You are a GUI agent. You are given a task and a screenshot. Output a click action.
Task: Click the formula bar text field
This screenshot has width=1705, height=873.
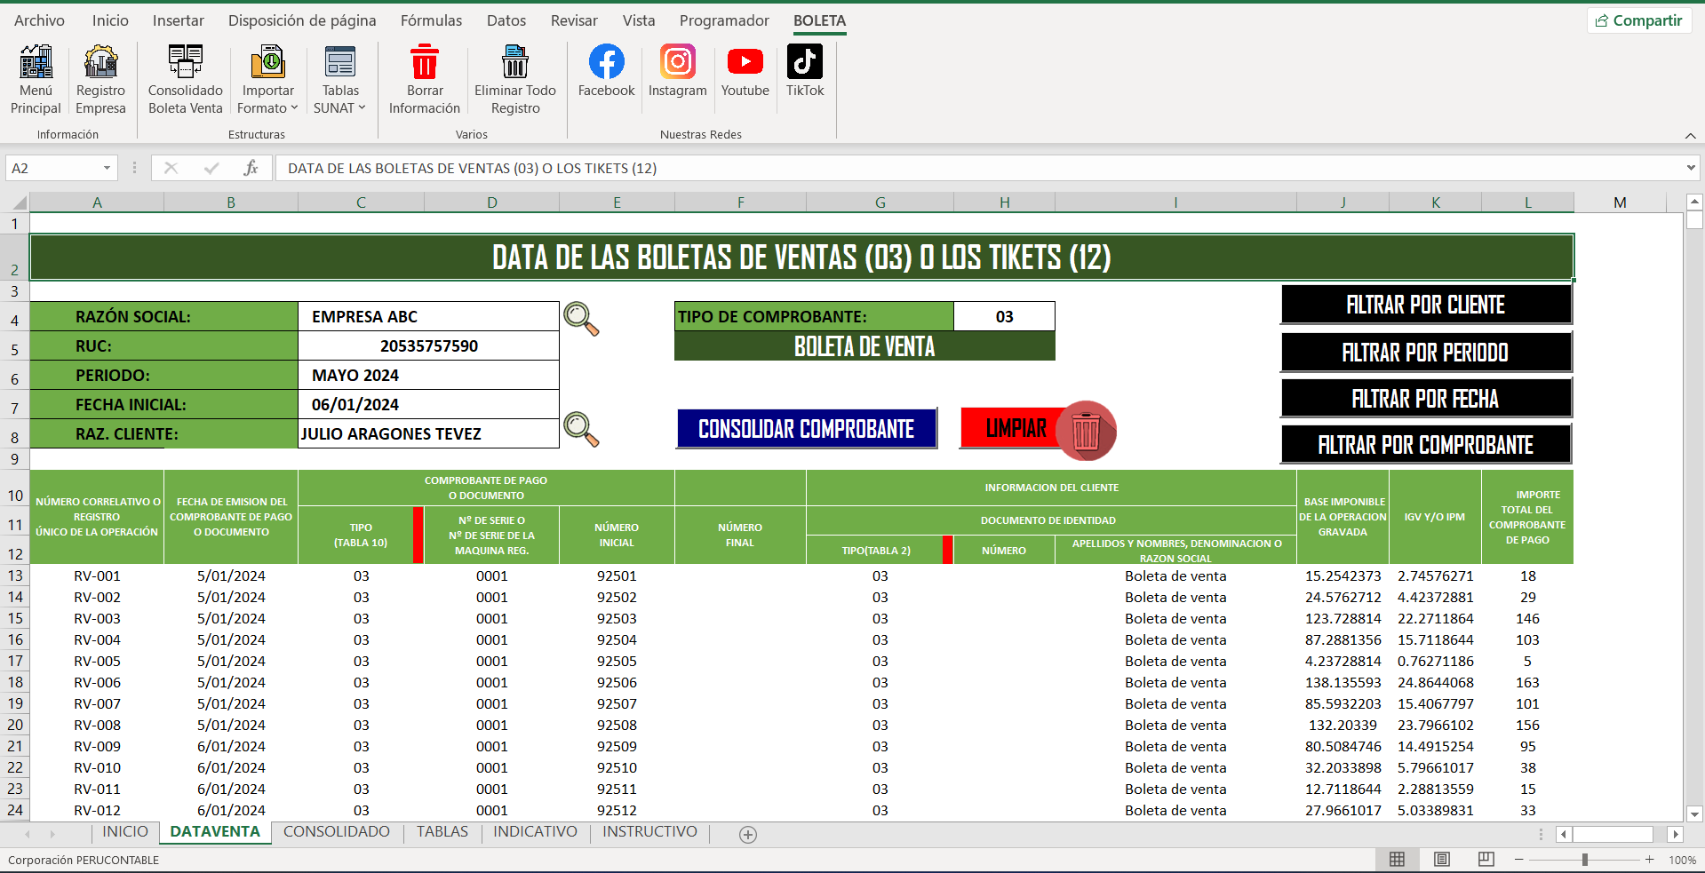click(977, 168)
